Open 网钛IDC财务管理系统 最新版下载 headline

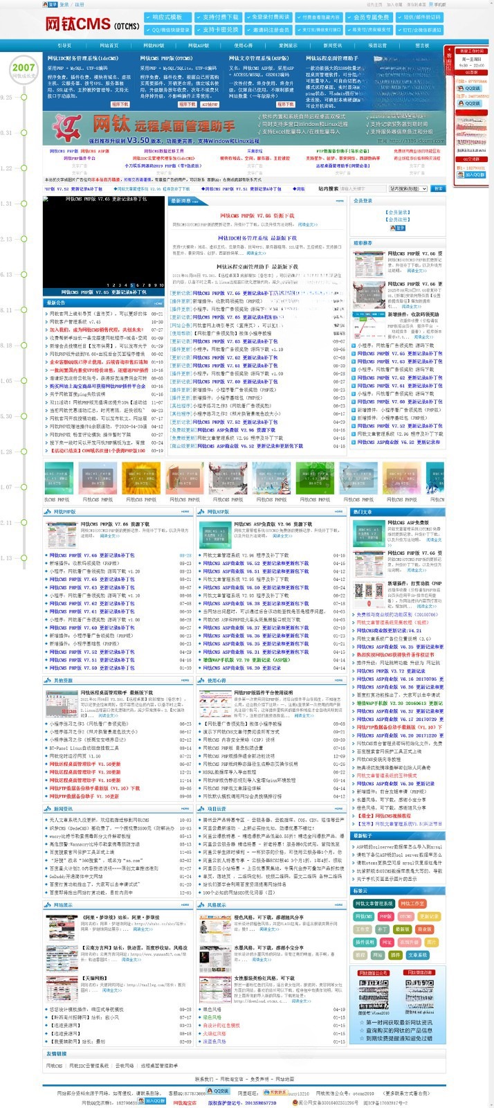[257, 238]
